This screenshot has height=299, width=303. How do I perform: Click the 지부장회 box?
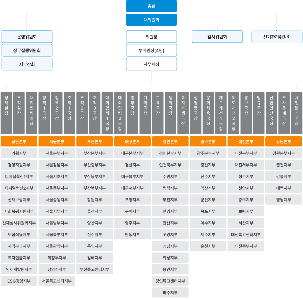27,64
